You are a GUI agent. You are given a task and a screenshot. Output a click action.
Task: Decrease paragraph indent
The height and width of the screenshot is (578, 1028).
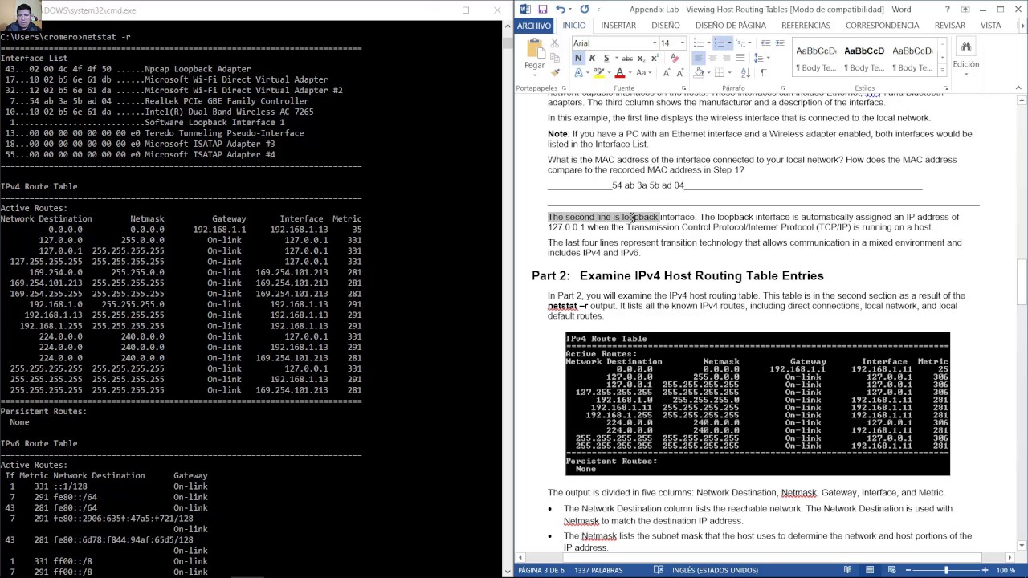tap(766, 43)
